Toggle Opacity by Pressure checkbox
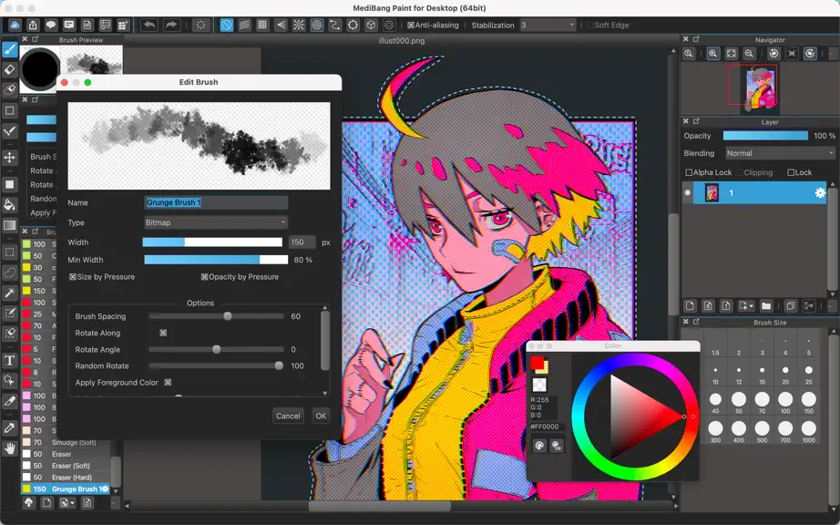840x525 pixels. (x=205, y=277)
